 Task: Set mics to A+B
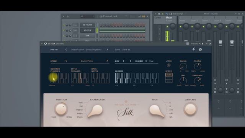pos(171,110)
